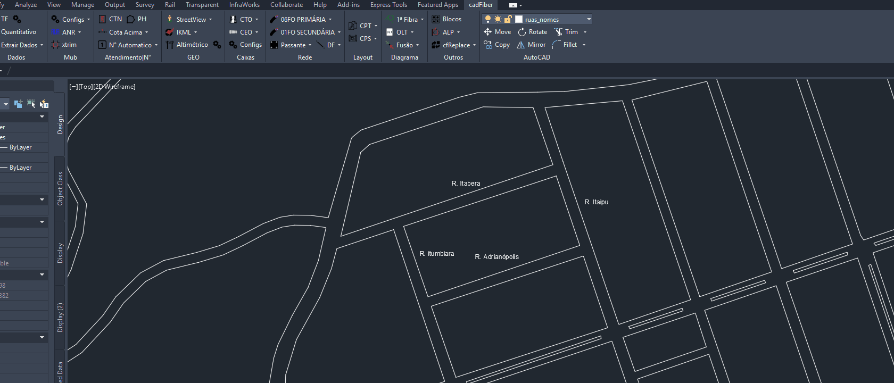Click the Quantitativo button
Screen dimensions: 894x383
click(19, 32)
